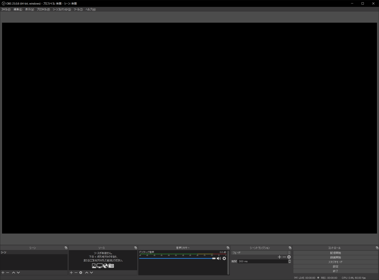The image size is (379, 280).
Task: Select the シーン item in the scene list
Action: point(34,253)
